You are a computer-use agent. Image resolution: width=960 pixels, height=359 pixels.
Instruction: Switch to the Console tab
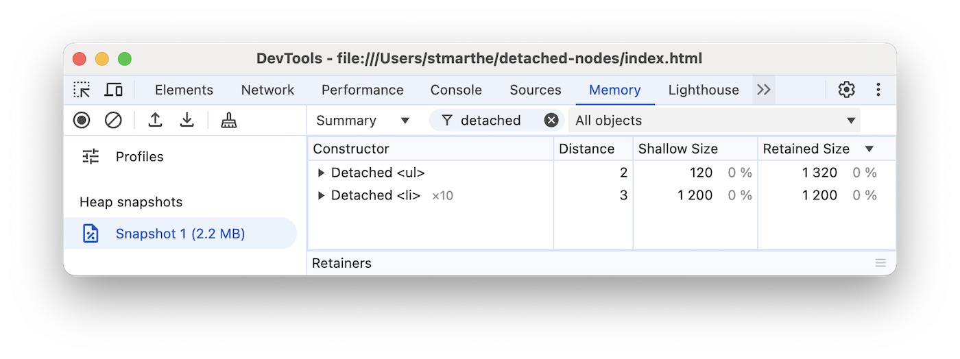pos(456,90)
